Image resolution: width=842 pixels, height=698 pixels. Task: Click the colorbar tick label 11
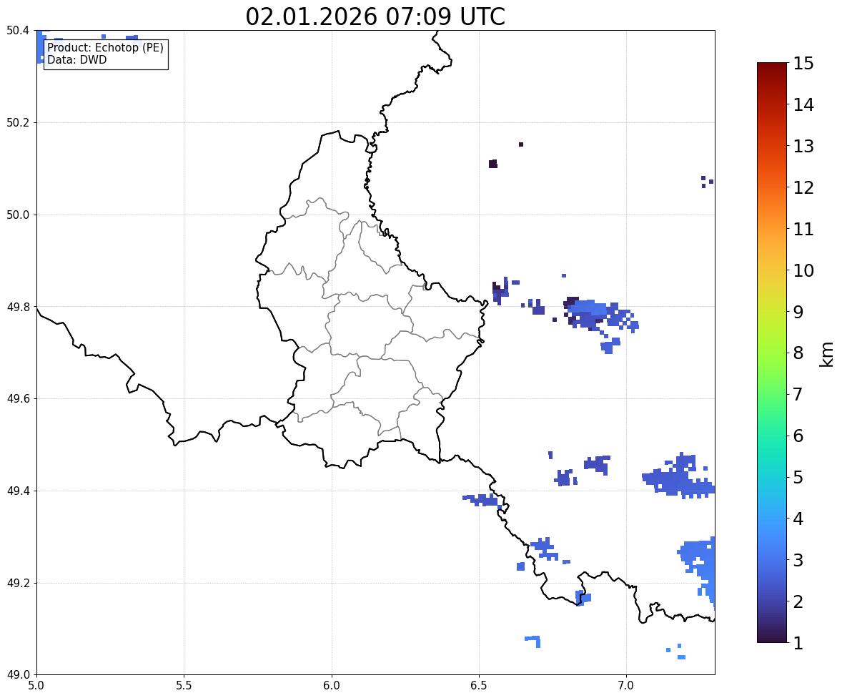pos(803,228)
